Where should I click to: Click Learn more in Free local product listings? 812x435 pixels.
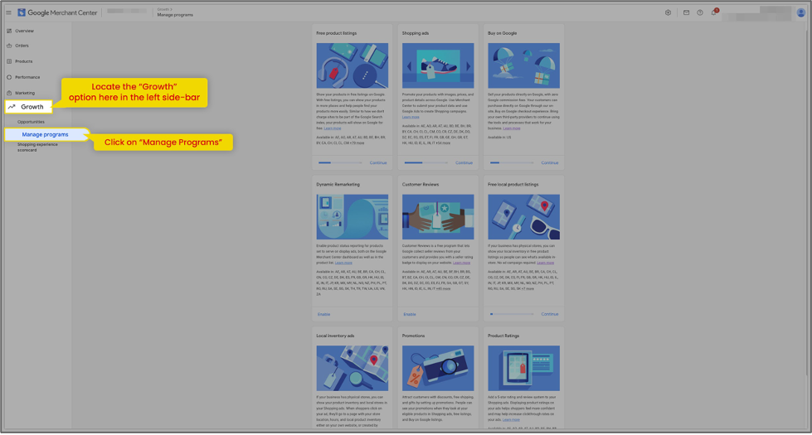point(545,263)
